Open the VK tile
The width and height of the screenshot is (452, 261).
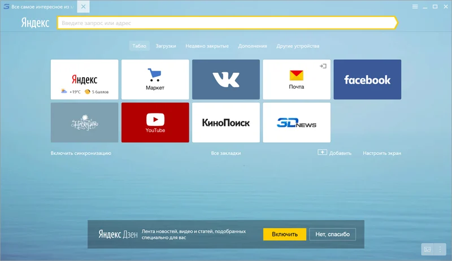(x=225, y=79)
